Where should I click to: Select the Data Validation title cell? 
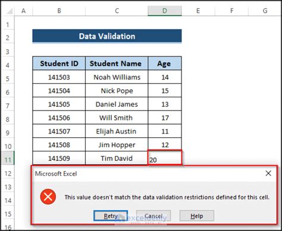(107, 36)
